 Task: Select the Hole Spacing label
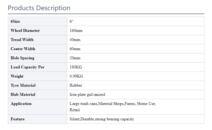point(23,58)
